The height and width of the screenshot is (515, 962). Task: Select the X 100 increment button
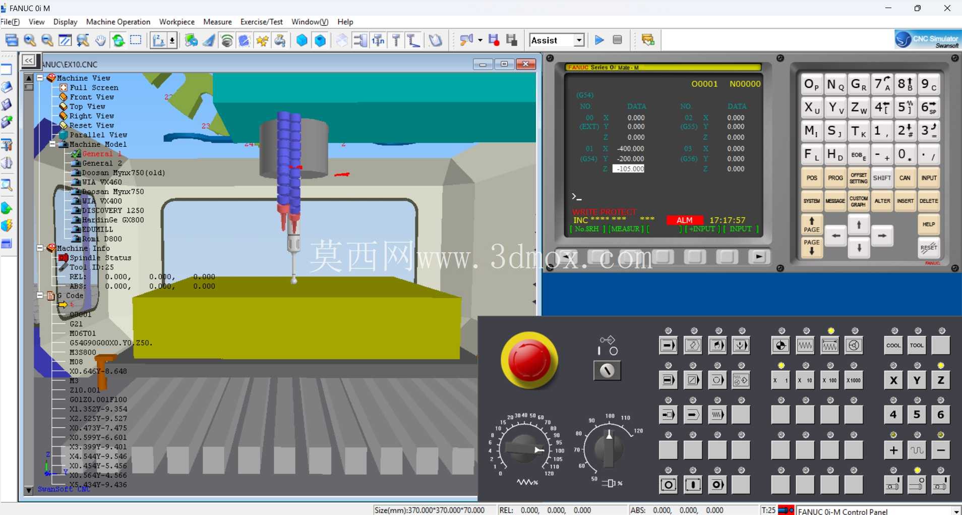[x=829, y=380]
